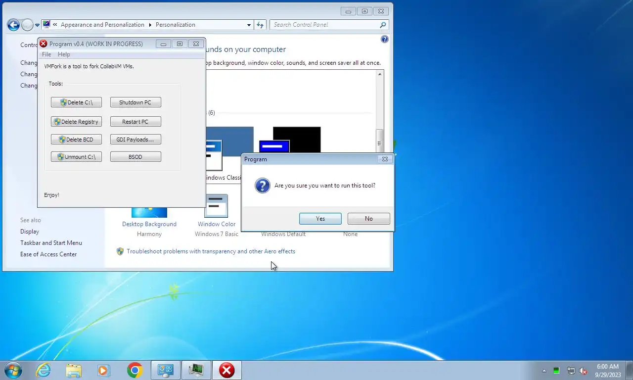The height and width of the screenshot is (380, 633).
Task: Go back with the Control Panel back arrow
Action: pyautogui.click(x=13, y=24)
